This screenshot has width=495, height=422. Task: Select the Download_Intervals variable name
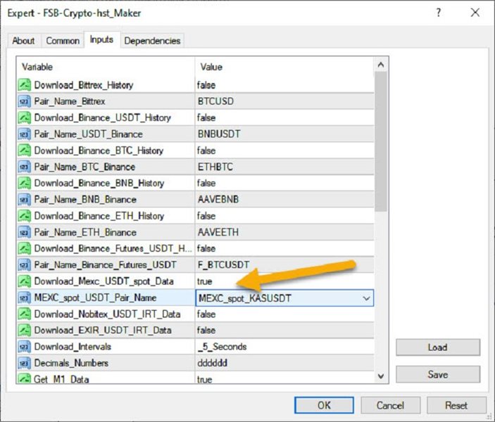pos(73,347)
